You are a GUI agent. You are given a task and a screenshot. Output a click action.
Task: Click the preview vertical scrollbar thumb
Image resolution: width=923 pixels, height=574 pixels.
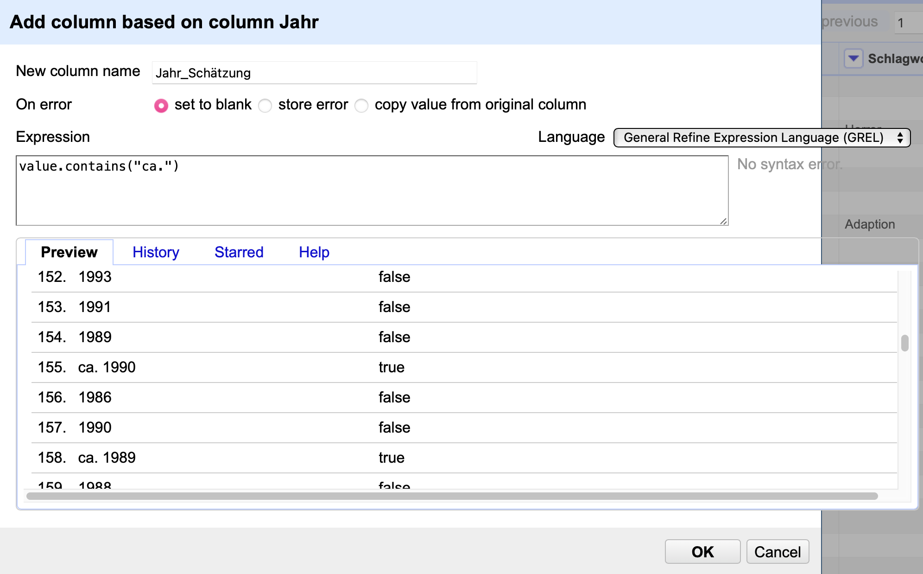(904, 343)
